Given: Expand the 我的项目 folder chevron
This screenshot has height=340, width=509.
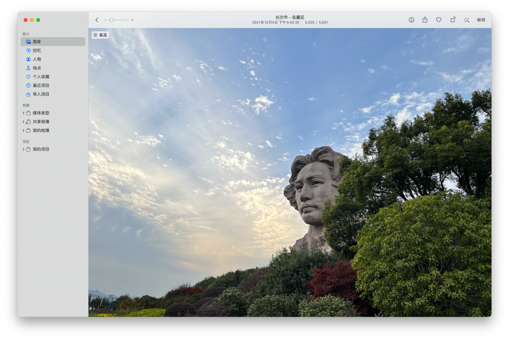Looking at the screenshot, I should click(x=23, y=150).
